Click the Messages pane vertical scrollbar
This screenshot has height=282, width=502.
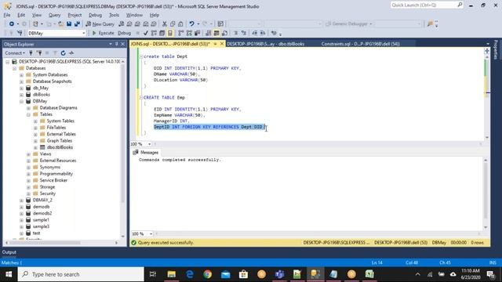pyautogui.click(x=486, y=193)
